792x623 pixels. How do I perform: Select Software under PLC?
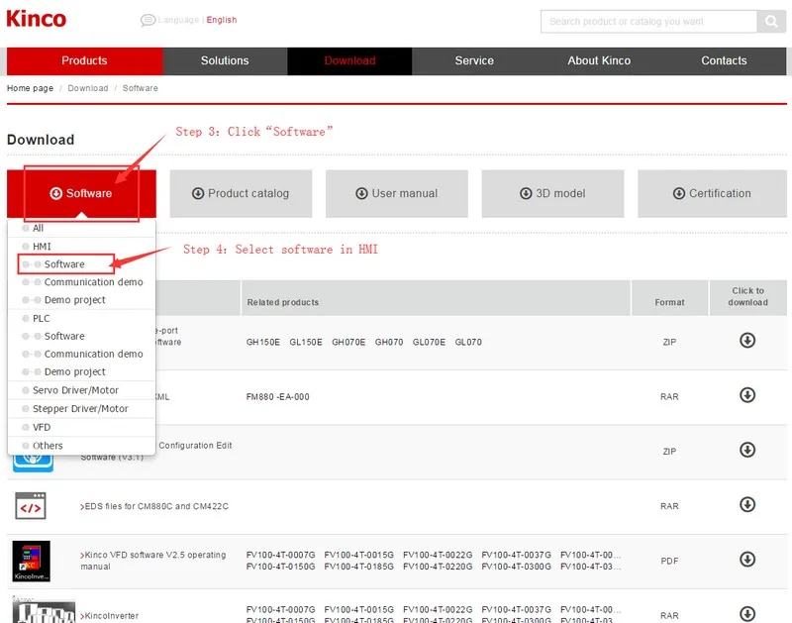[x=64, y=336]
